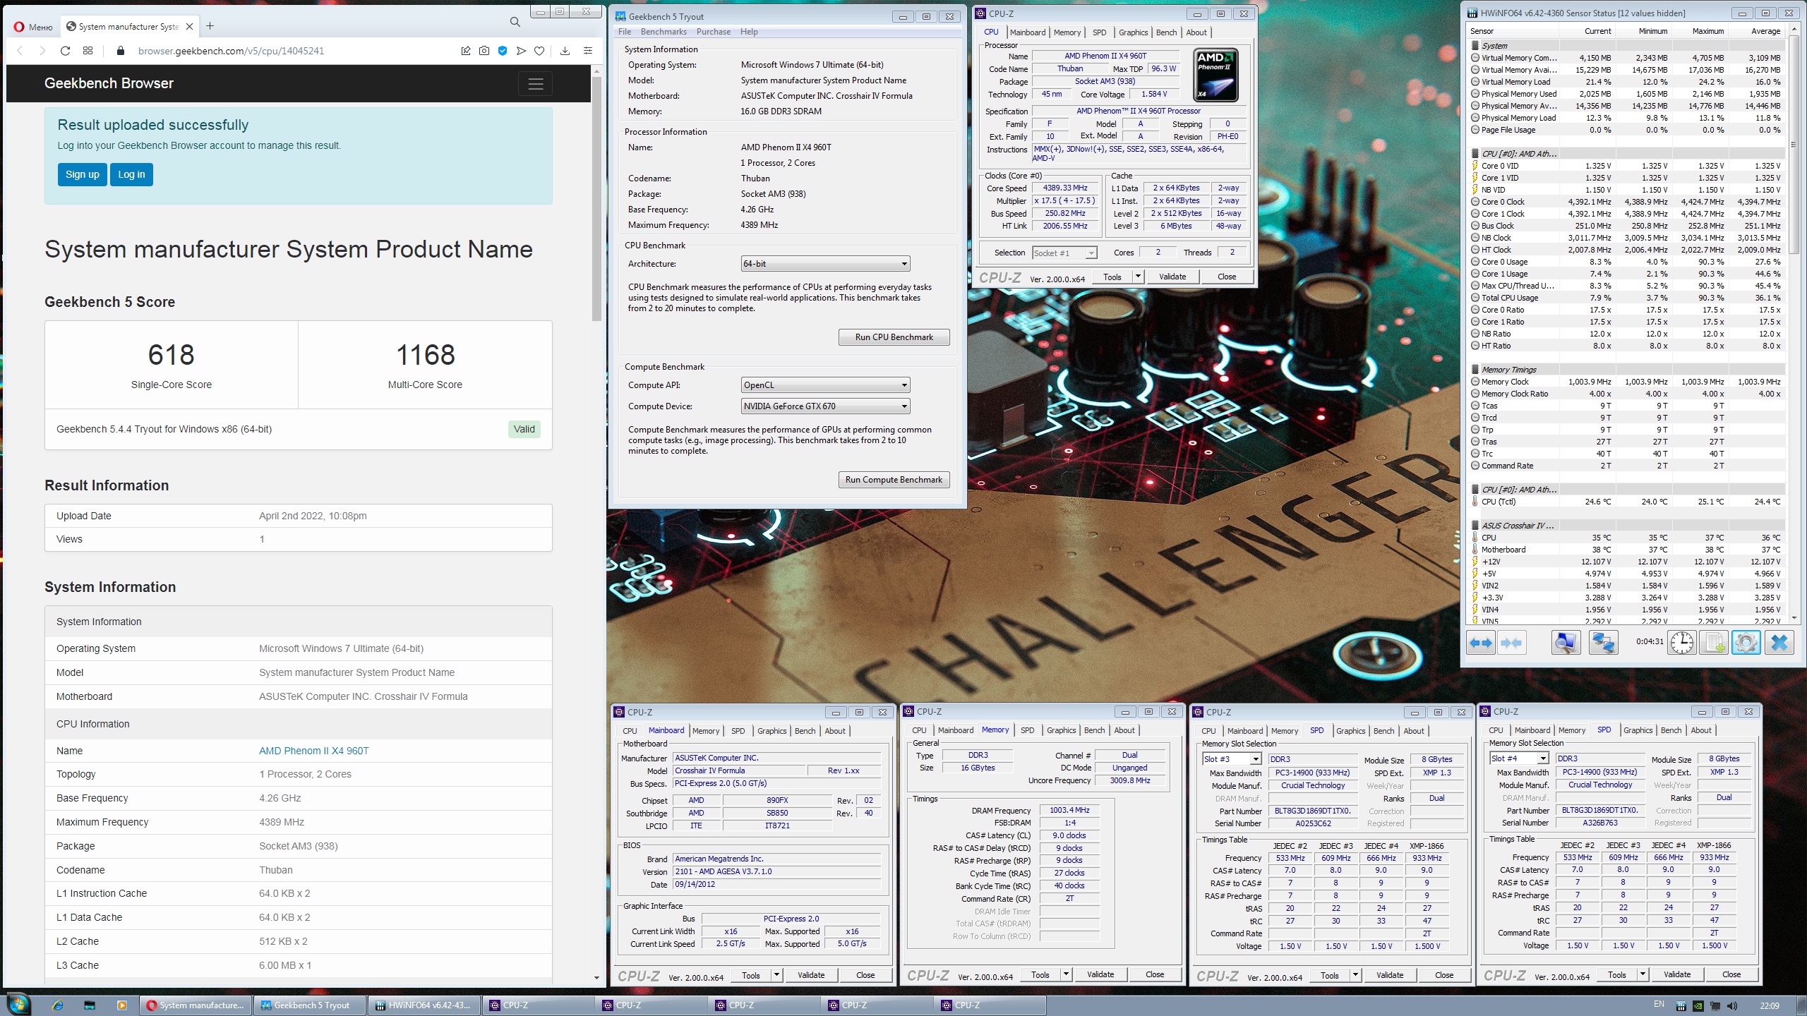Click HWiNFO clock reset icon
1807x1016 pixels.
click(1681, 643)
